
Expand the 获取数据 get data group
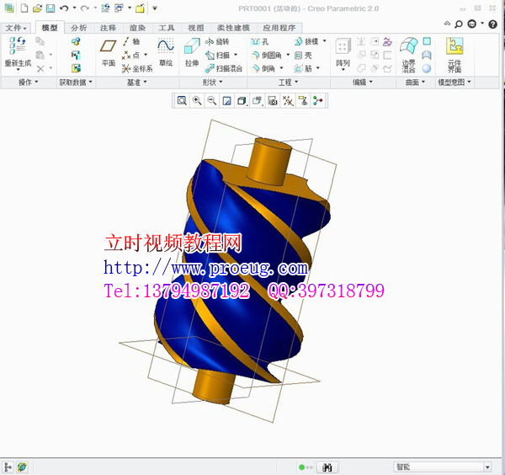[x=76, y=83]
